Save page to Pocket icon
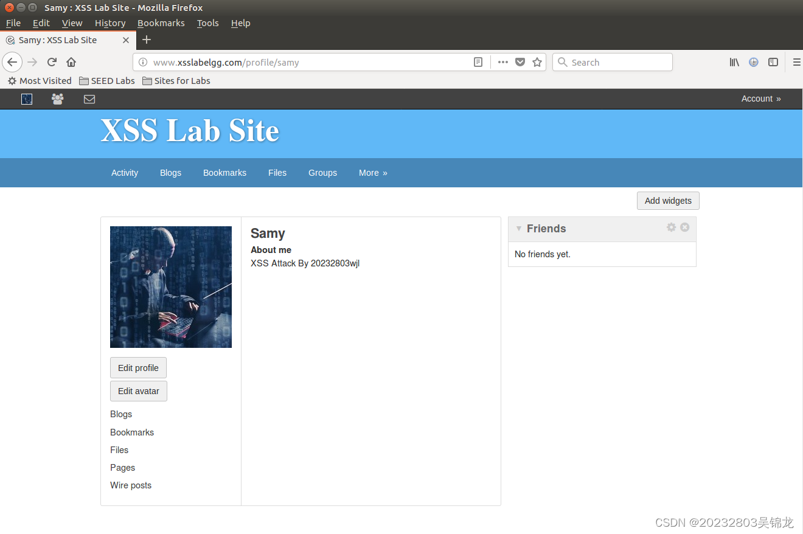Screen dimensions: 803x534 [520, 62]
